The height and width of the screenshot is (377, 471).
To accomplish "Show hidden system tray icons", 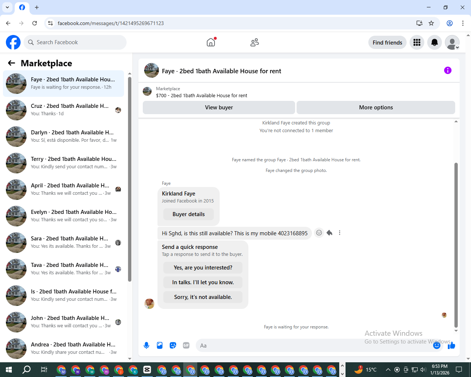I will point(388,370).
